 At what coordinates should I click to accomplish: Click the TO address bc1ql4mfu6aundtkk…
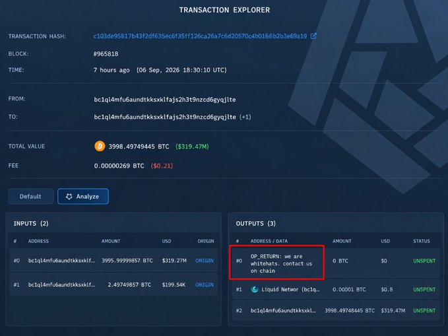pos(165,117)
